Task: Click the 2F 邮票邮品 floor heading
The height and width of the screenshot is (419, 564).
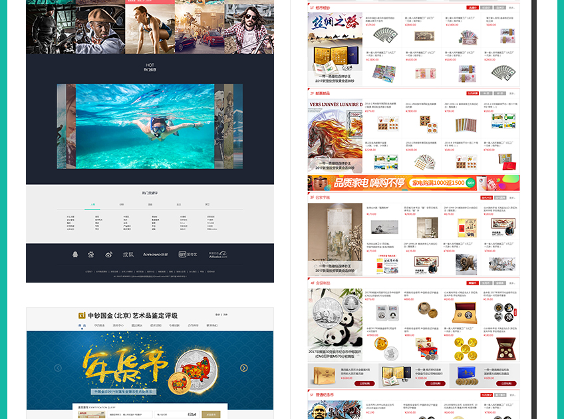Action: [320, 94]
